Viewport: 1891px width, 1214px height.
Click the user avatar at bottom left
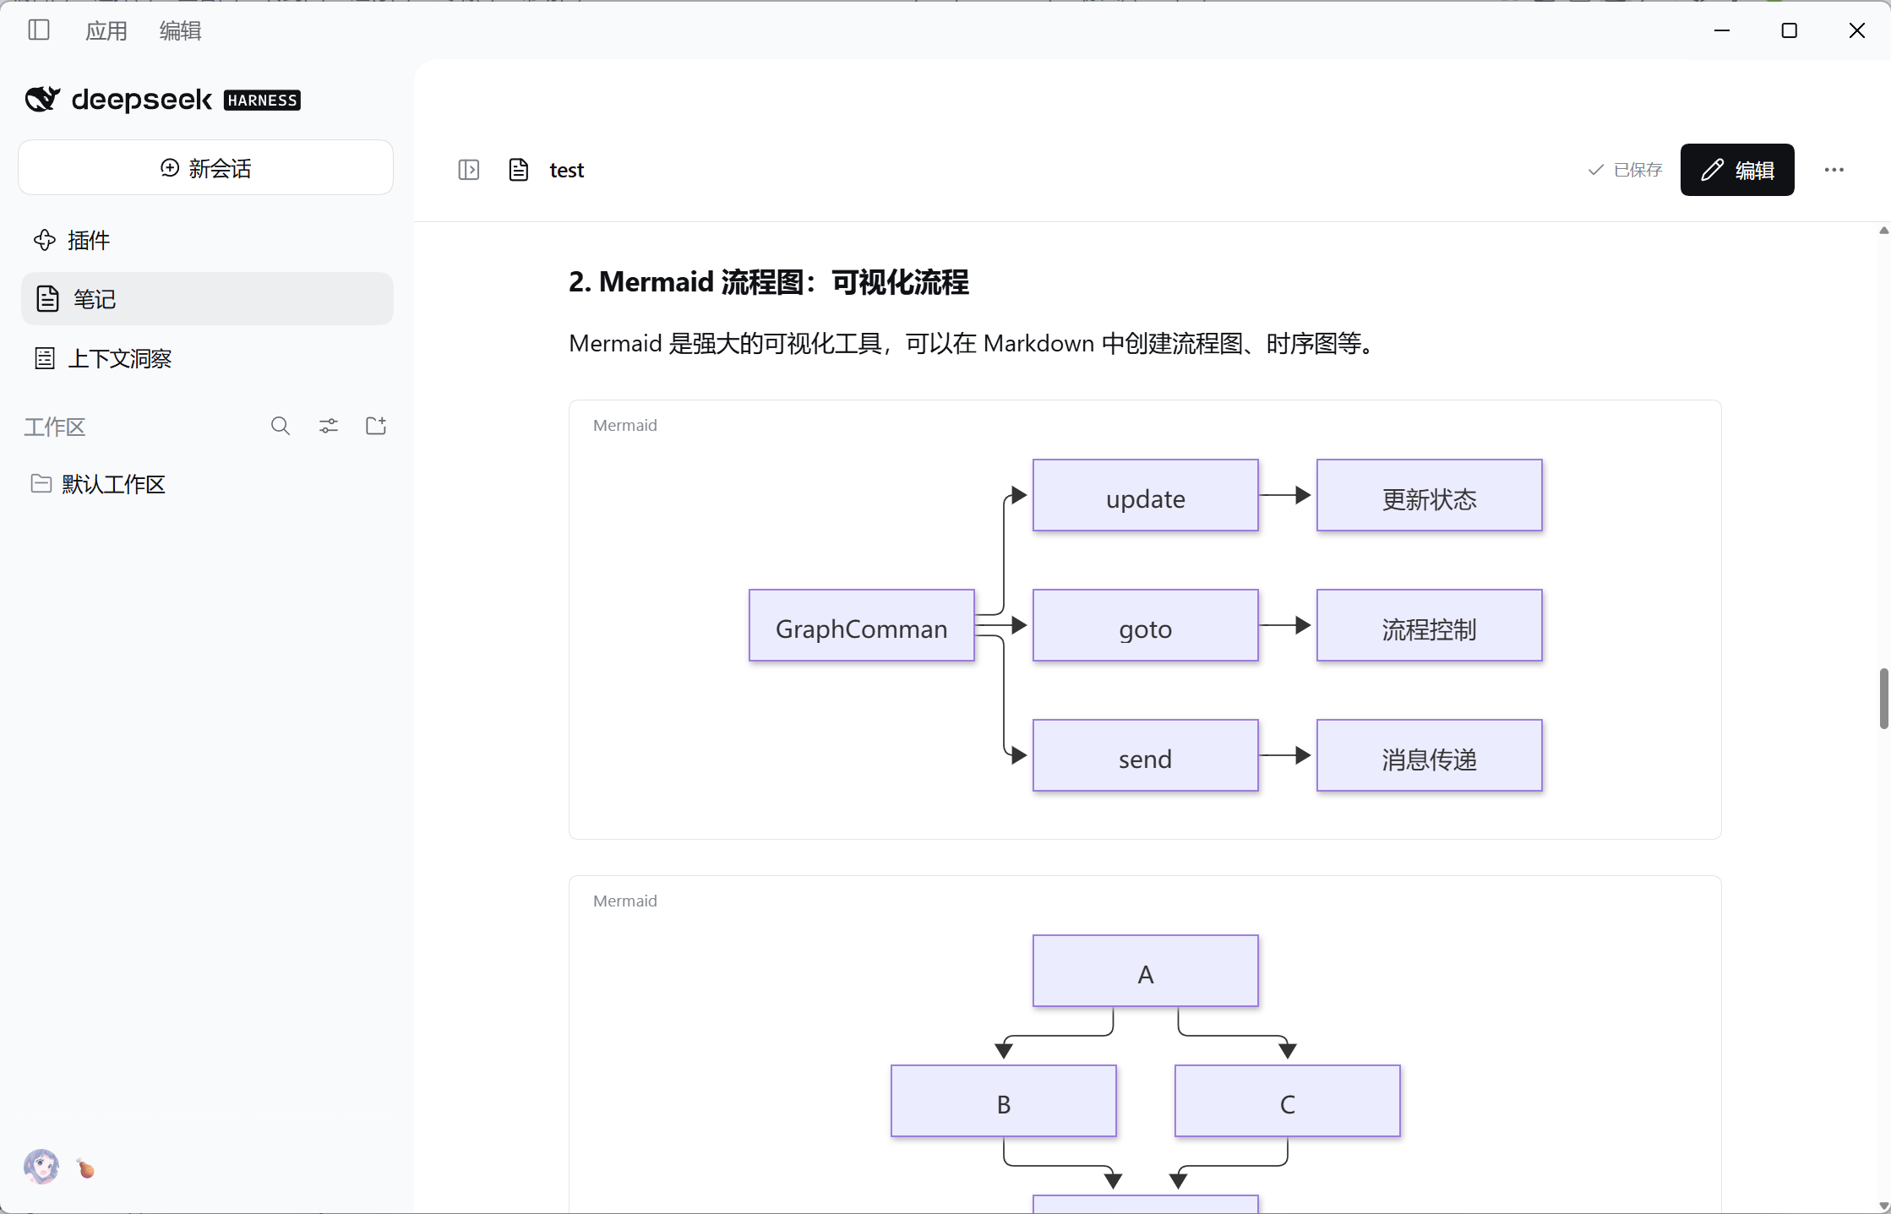(x=41, y=1167)
